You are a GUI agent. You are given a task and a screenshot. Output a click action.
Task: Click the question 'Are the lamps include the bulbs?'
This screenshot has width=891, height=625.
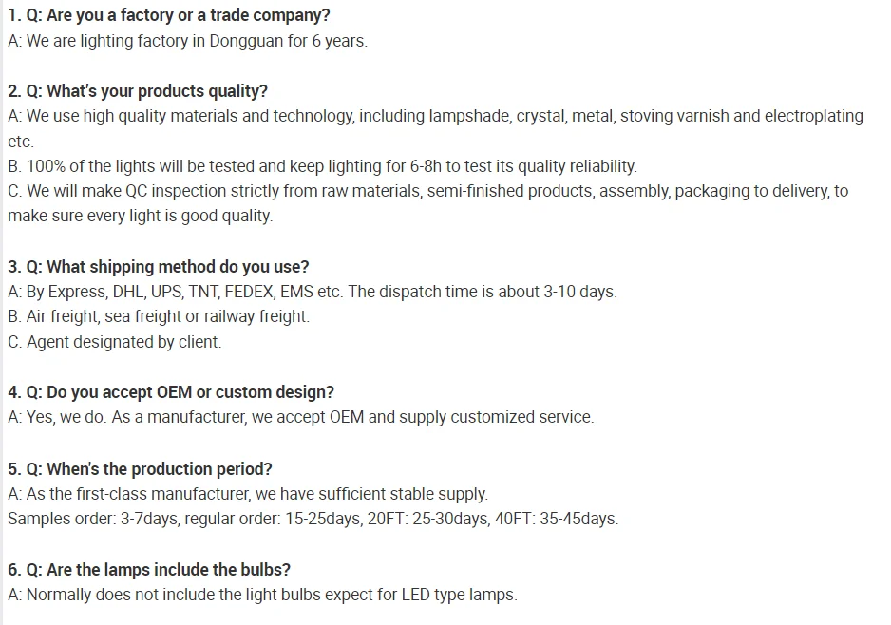pos(149,569)
